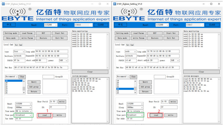Click Restore button in right window
Viewport: 223px width, 125px height.
155,38
